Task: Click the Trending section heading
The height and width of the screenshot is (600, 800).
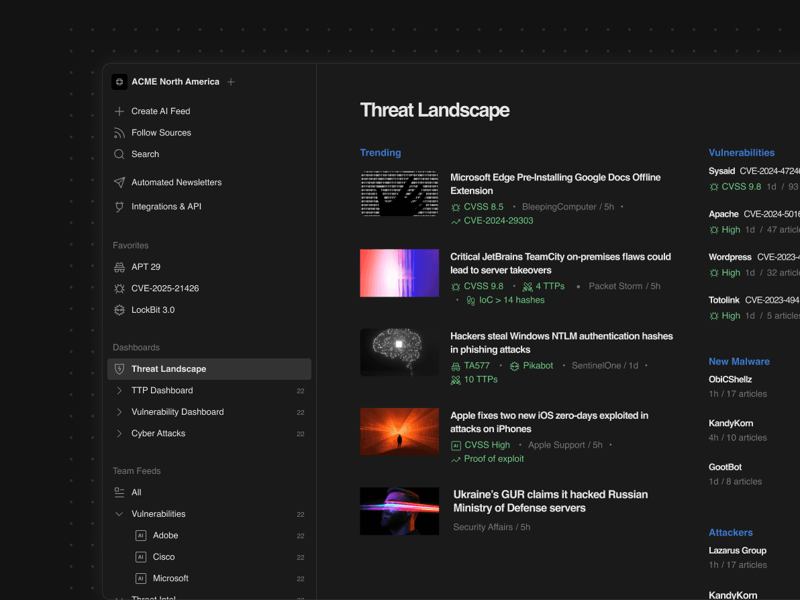Action: 381,152
